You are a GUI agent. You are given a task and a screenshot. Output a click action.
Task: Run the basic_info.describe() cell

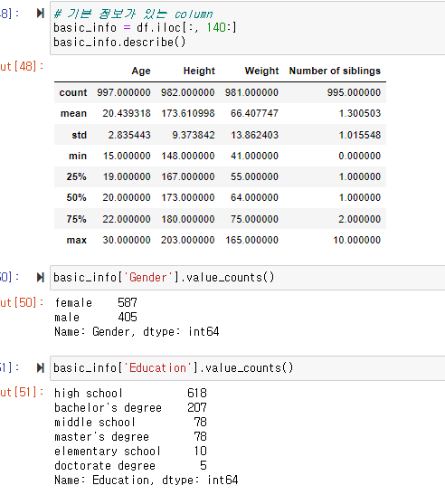(41, 14)
